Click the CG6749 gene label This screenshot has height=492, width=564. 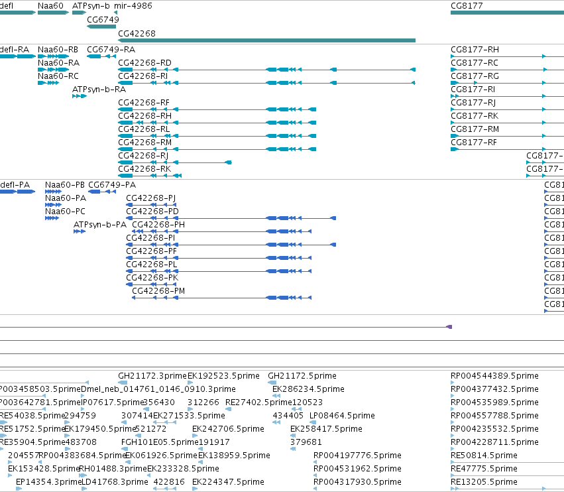tap(103, 19)
